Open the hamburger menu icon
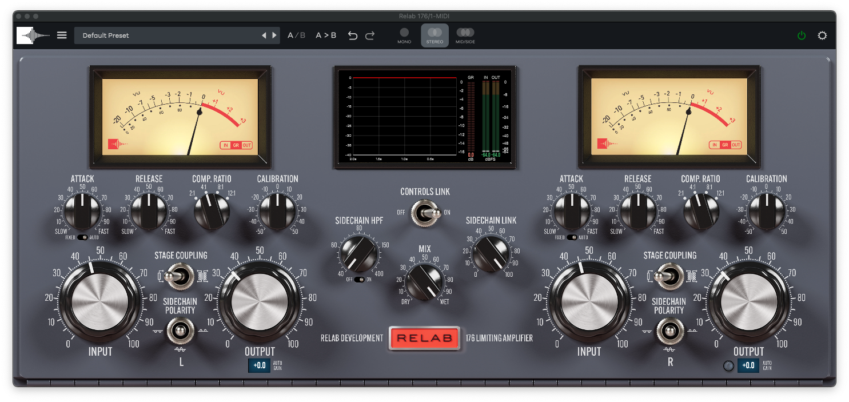 (x=62, y=35)
